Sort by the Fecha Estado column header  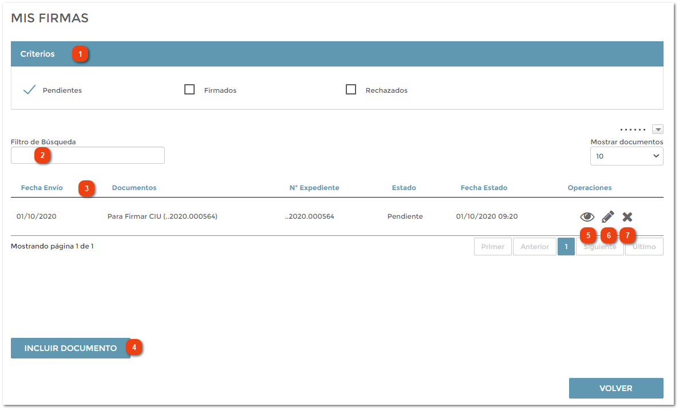click(483, 188)
